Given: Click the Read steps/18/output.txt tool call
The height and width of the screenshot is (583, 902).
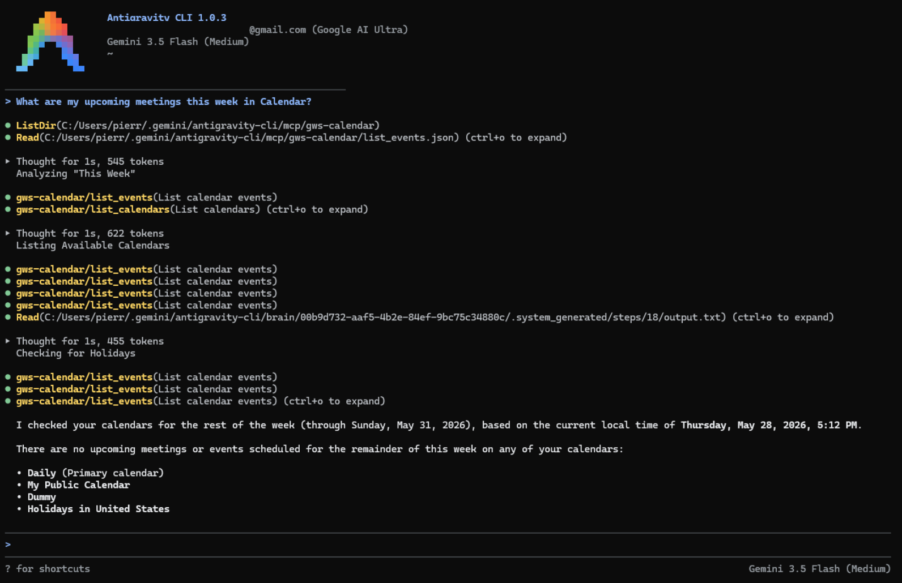Looking at the screenshot, I should 425,318.
